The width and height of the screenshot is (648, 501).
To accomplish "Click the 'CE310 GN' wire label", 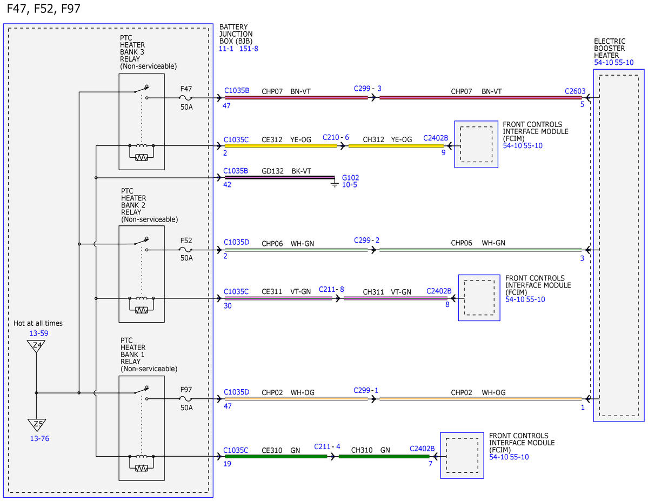I will pyautogui.click(x=281, y=451).
